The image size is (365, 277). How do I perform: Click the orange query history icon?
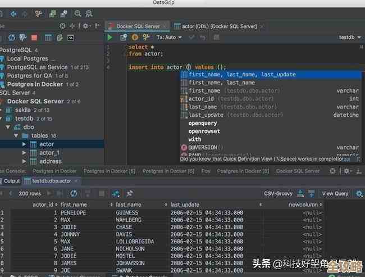tap(135, 37)
